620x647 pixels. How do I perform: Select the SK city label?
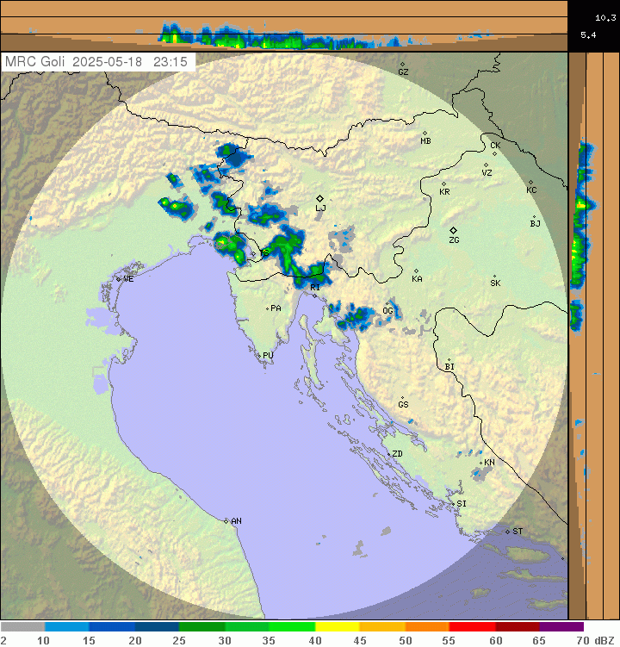(495, 283)
